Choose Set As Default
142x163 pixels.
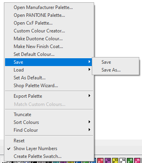pos(49,78)
